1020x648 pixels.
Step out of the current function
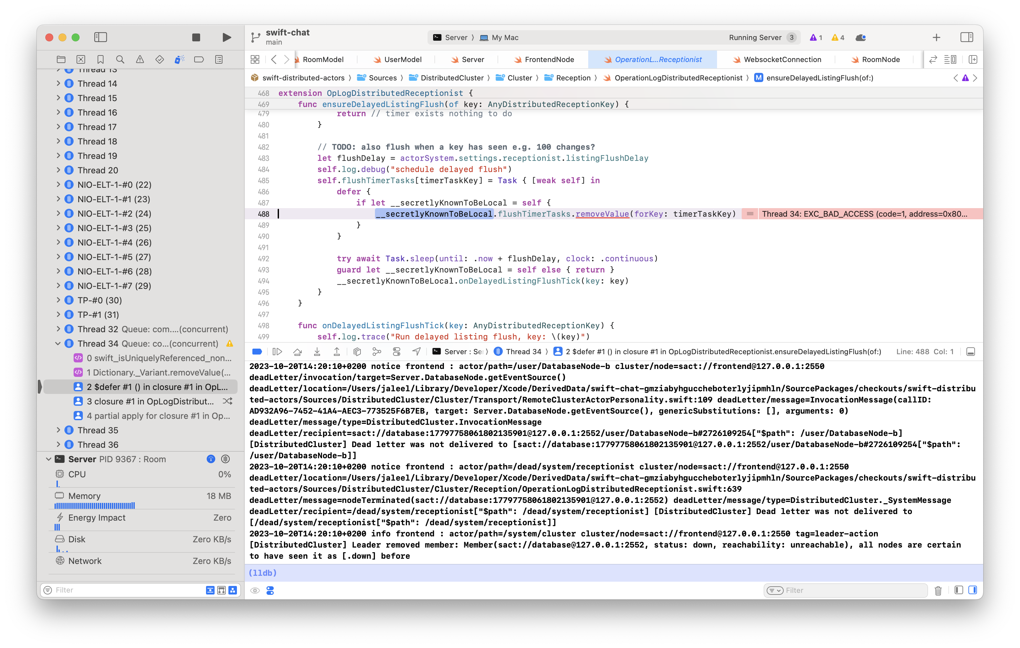[337, 351]
